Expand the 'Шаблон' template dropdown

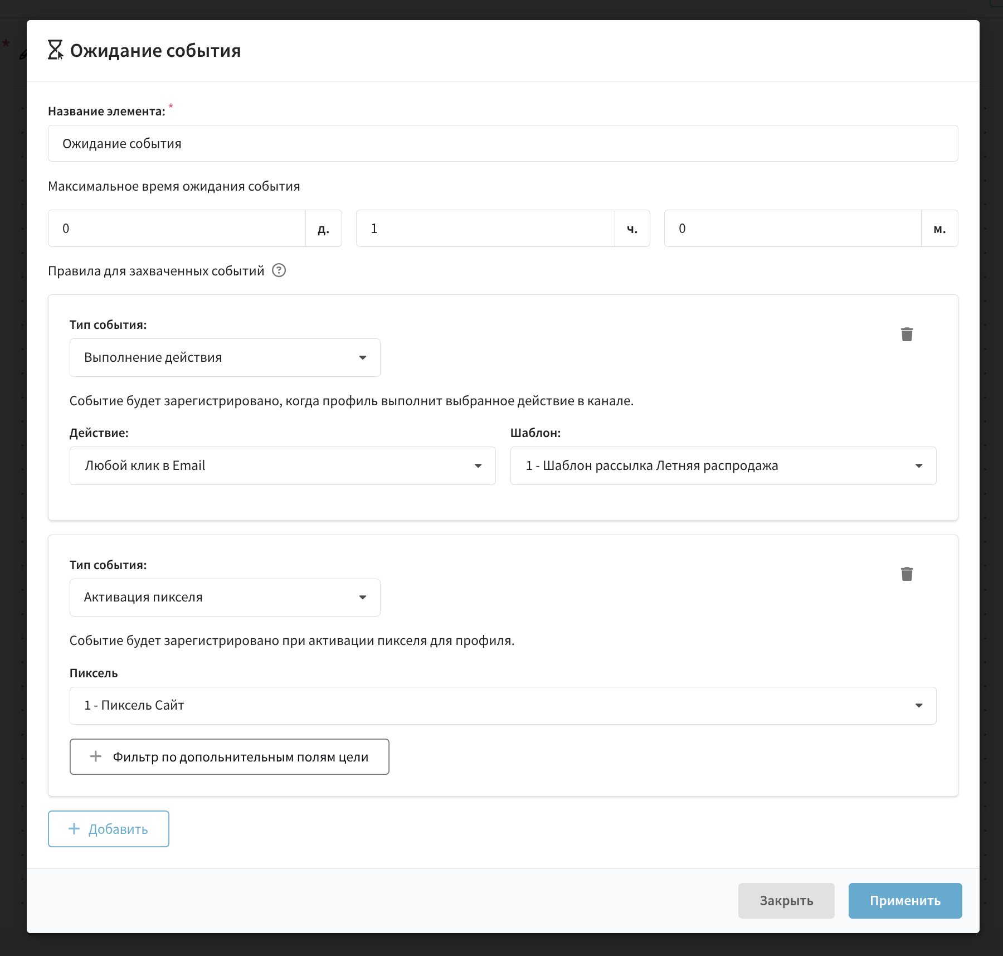click(723, 465)
